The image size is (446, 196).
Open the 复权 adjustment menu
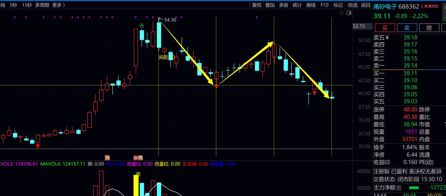pyautogui.click(x=257, y=5)
